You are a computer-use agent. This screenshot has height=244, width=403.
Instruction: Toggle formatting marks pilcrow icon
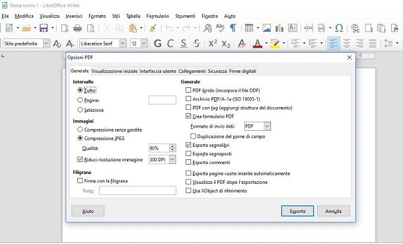tap(233, 28)
